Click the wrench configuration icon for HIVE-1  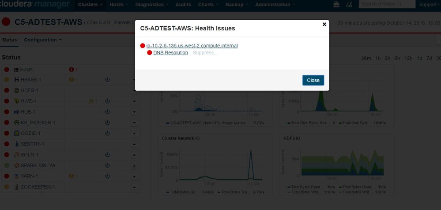[92, 101]
